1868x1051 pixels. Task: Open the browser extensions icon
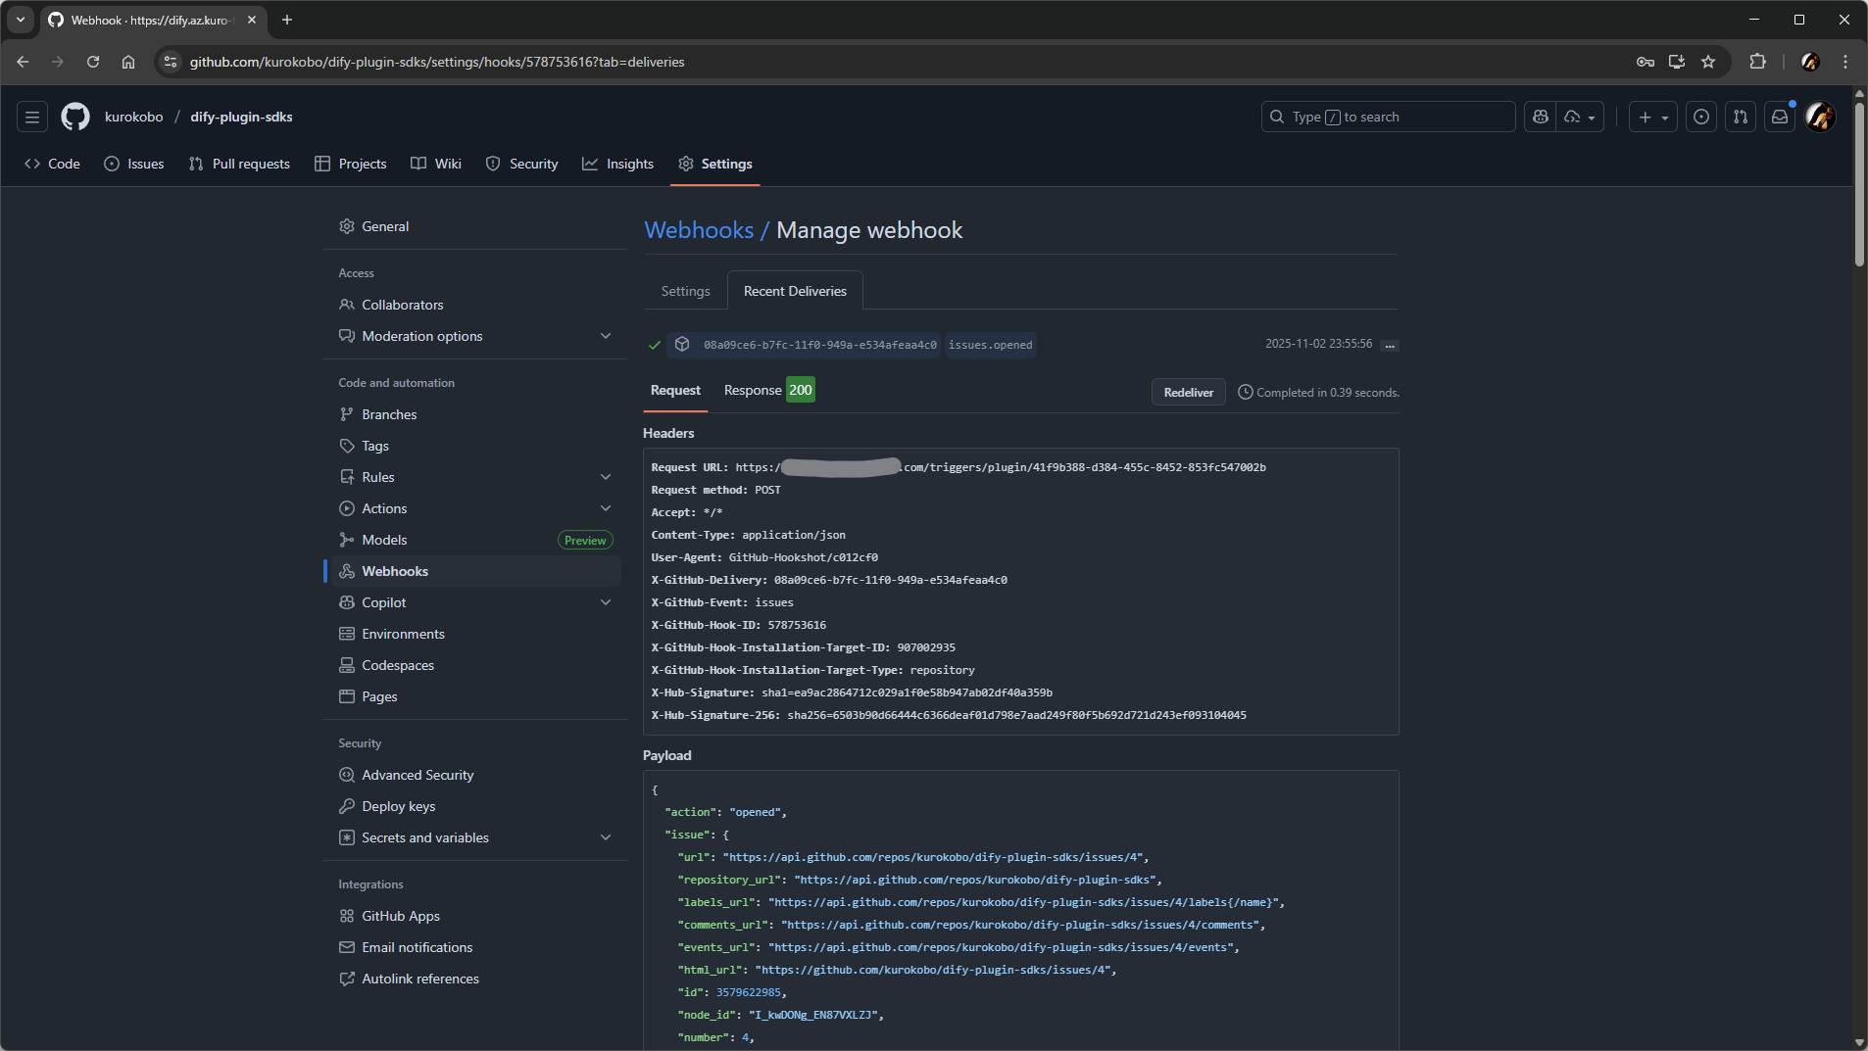pyautogui.click(x=1757, y=62)
